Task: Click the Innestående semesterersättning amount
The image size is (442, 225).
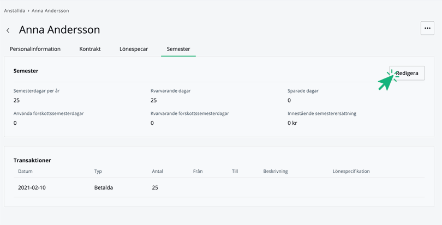Action: coord(292,123)
